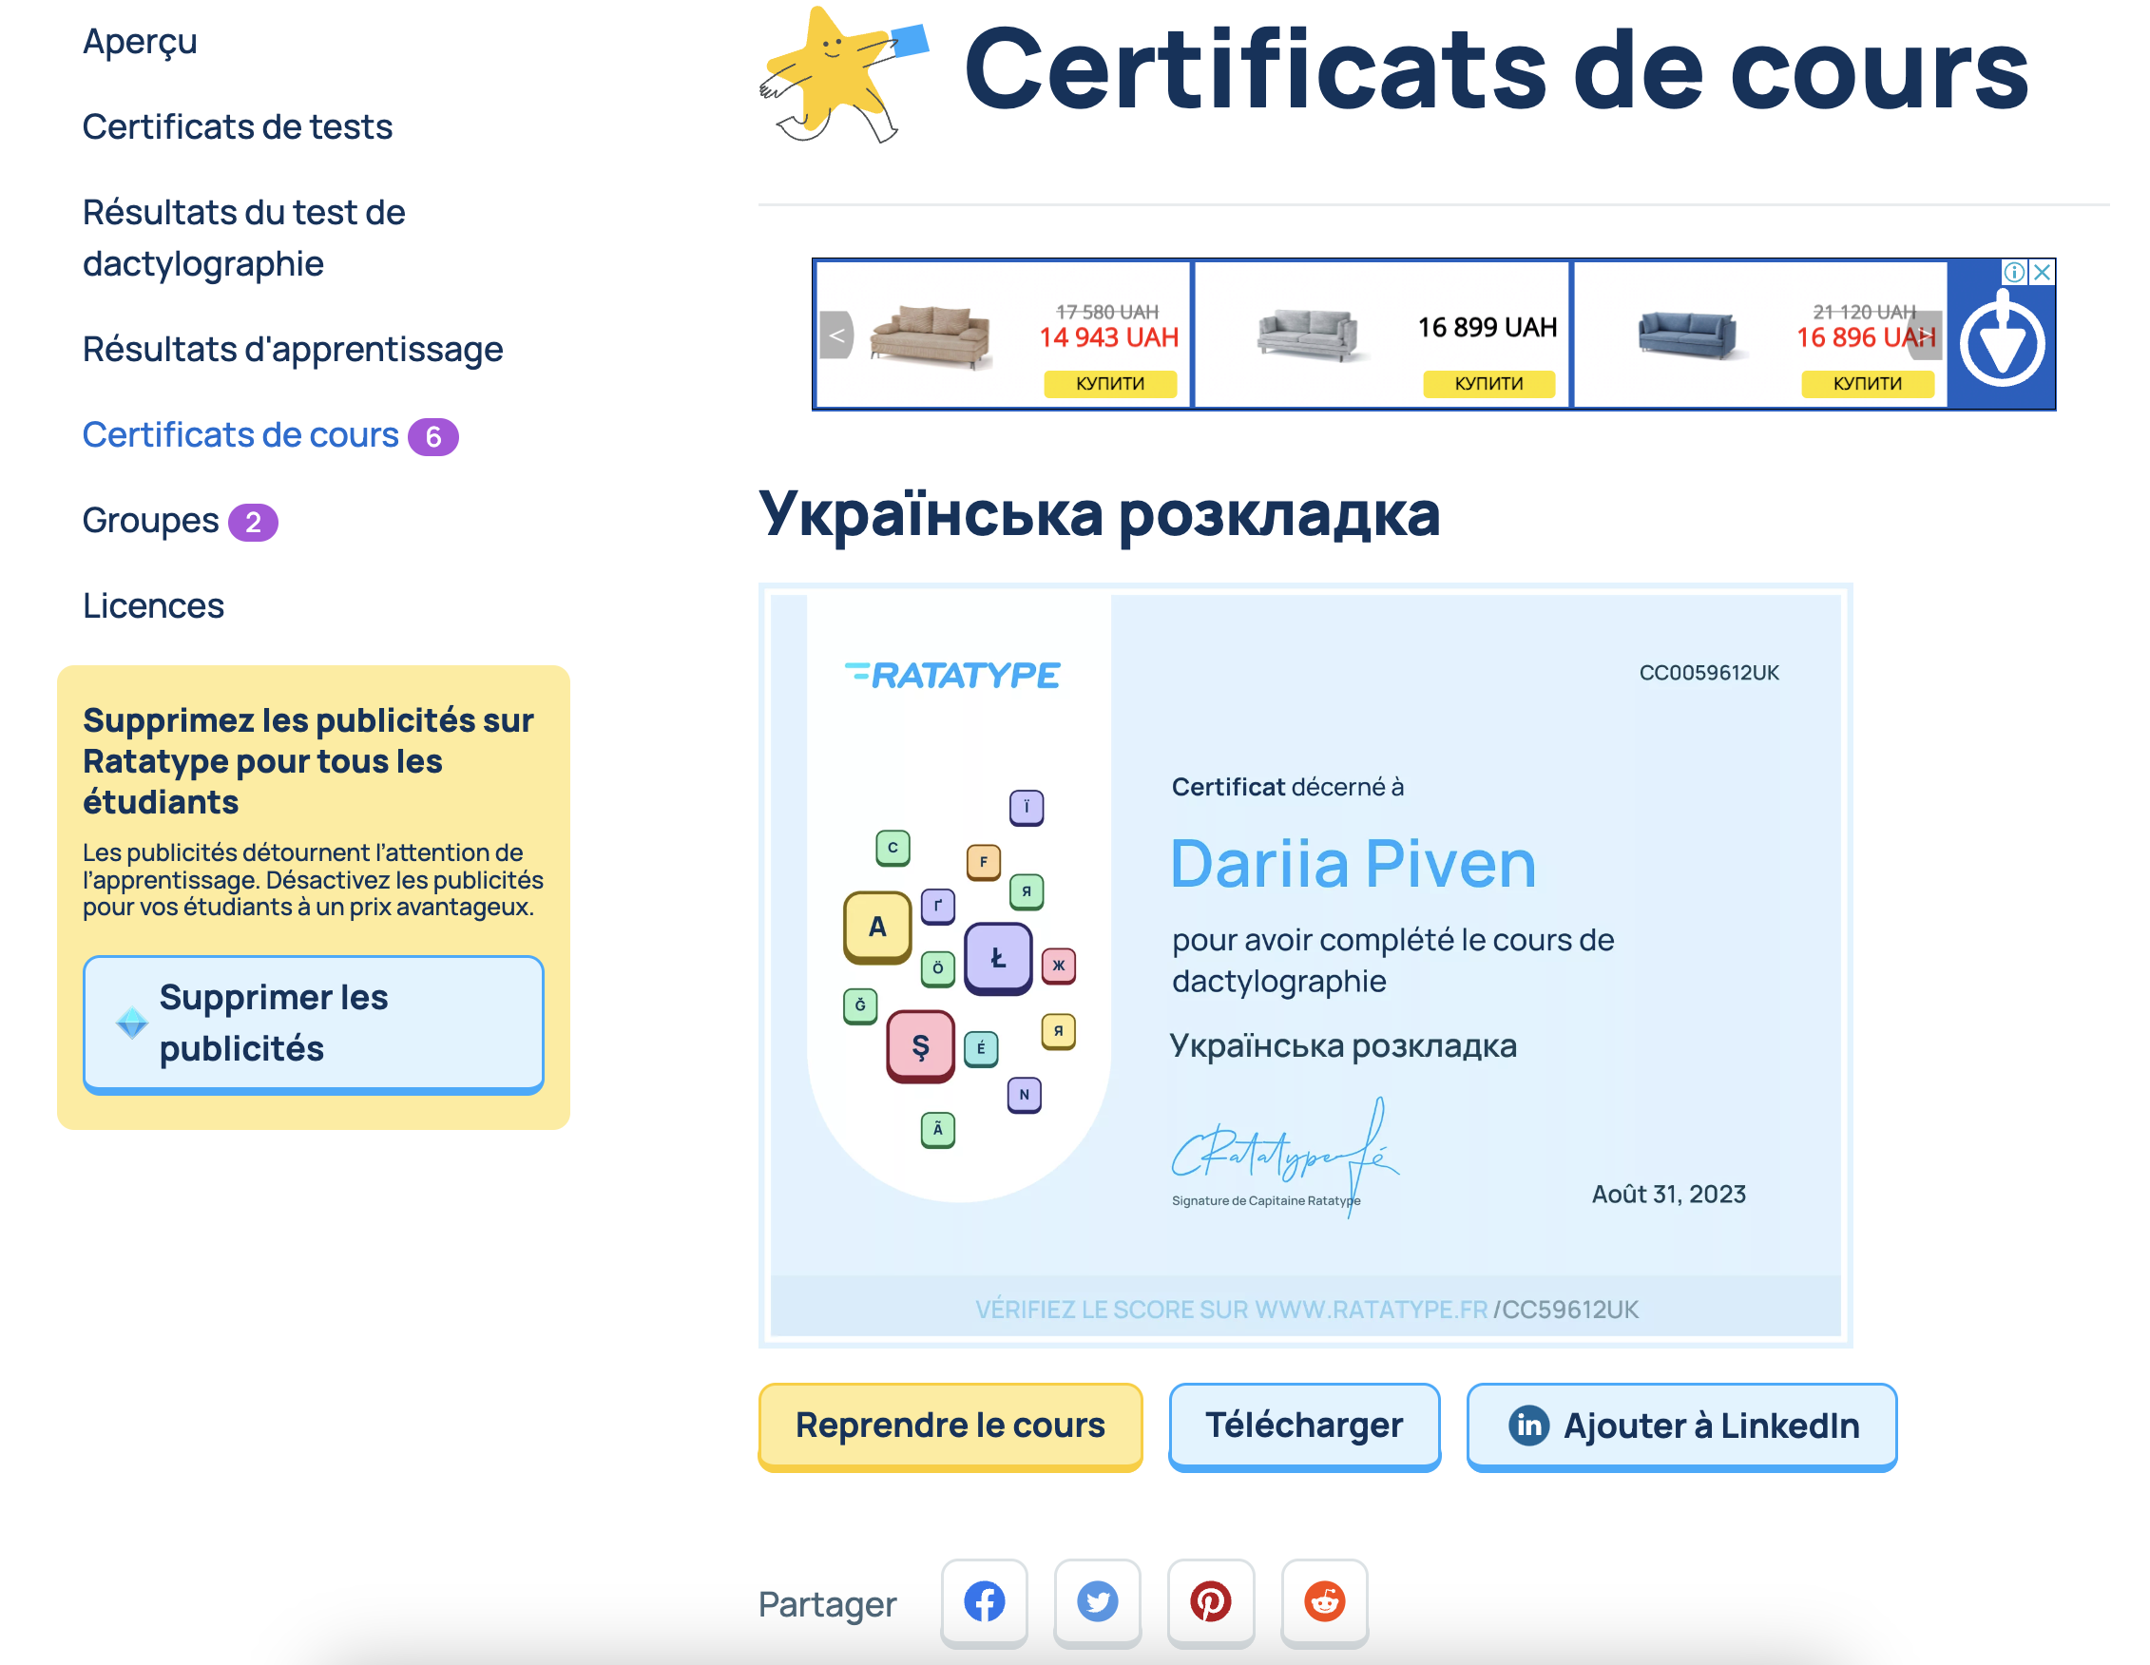Screen dimensions: 2150x1665
Task: Click the grey sofa ad image
Action: click(x=1308, y=335)
